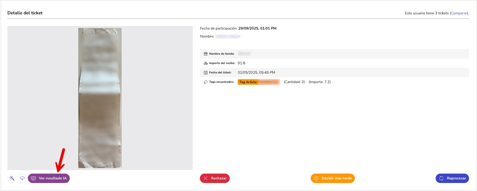Open the blurred user name link
The width and height of the screenshot is (477, 191).
227,36
